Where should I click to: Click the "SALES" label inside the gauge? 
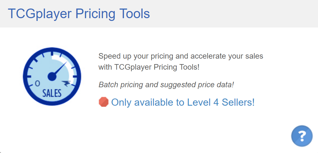pos(52,93)
